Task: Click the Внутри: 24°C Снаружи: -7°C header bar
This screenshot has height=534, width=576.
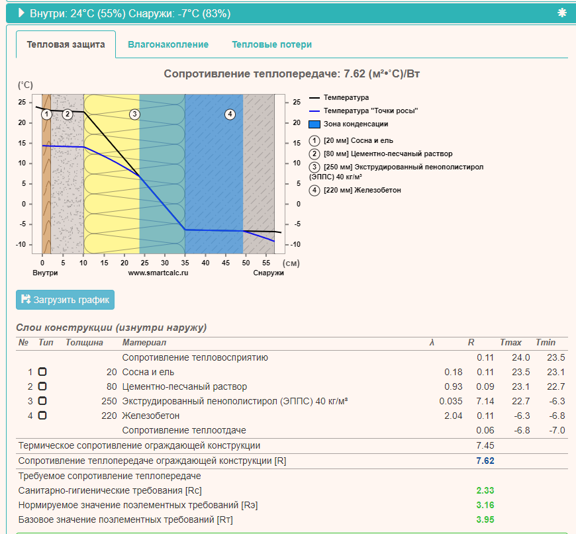Action: (291, 13)
